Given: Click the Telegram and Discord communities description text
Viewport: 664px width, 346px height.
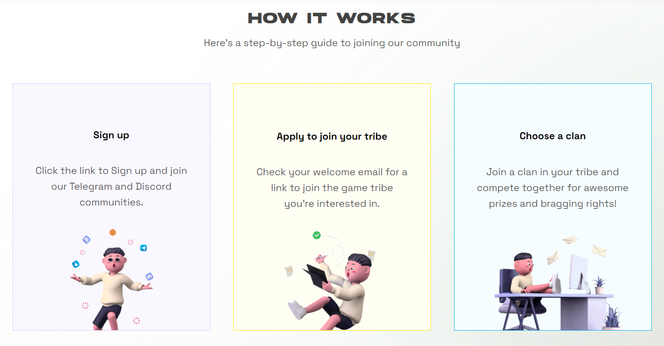Looking at the screenshot, I should coord(112,187).
